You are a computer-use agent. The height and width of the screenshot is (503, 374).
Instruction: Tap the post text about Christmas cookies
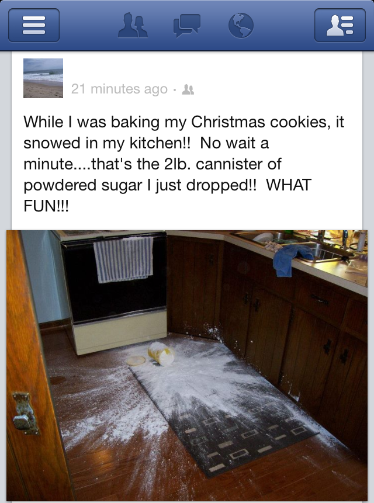183,164
